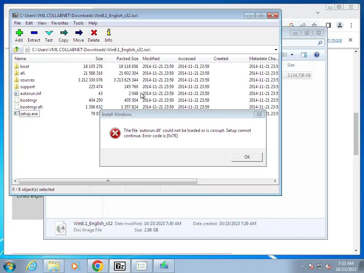
Task: Open the Help menu
Action: tap(93, 23)
